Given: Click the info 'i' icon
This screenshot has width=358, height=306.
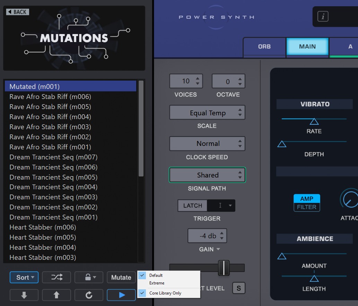Looking at the screenshot, I should point(323,16).
